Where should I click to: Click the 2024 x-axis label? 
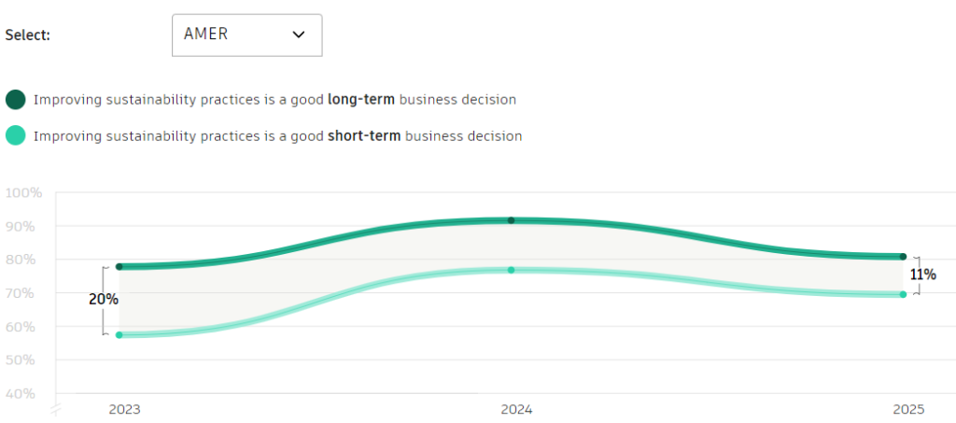pyautogui.click(x=515, y=409)
